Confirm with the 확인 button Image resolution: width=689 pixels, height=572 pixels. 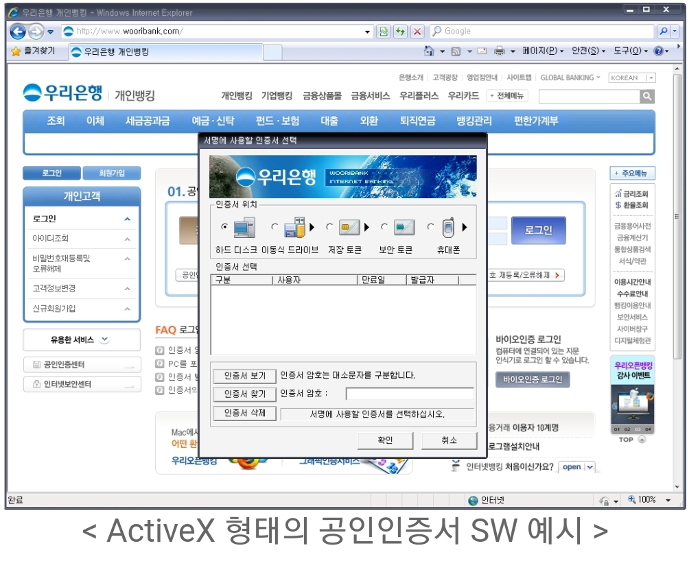386,440
